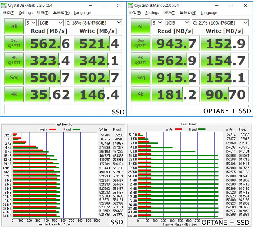
Task: Click the 181.2 4K read value
Action: (176, 94)
